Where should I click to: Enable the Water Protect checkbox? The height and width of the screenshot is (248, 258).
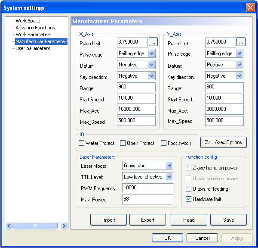point(82,143)
